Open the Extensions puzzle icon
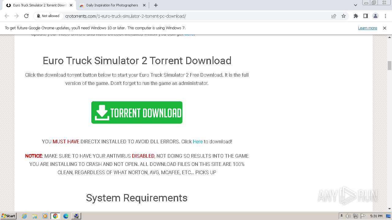Viewport: 392px width, 220px height. coord(356,16)
